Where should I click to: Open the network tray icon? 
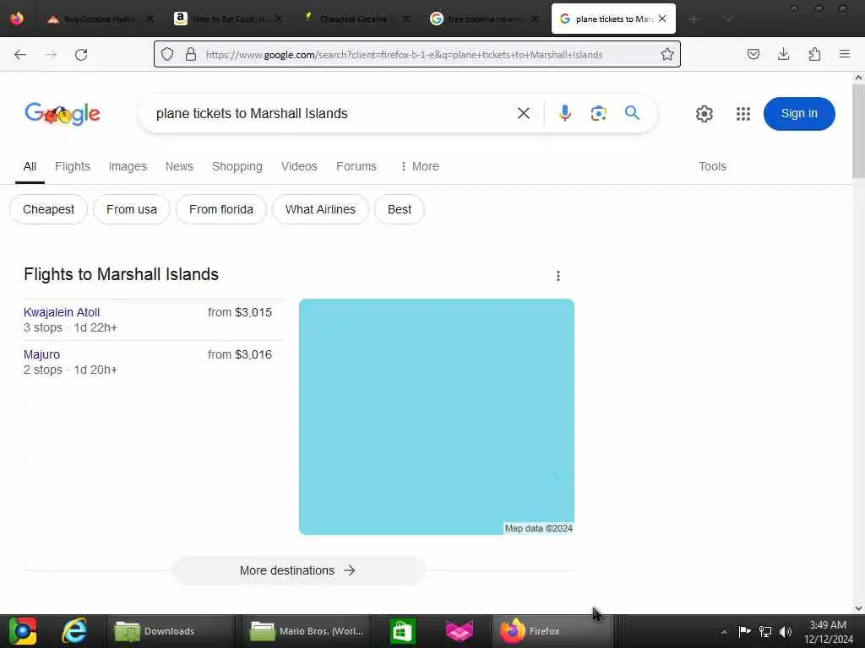coord(765,631)
